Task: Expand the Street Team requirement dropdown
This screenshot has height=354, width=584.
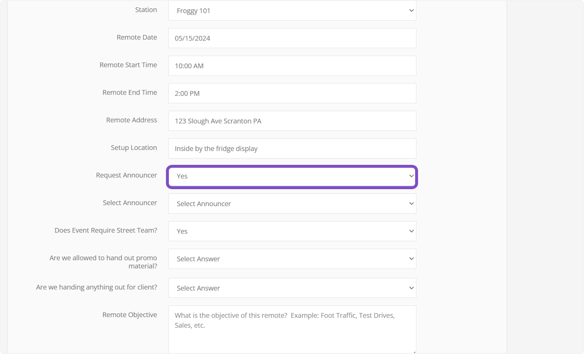Action: [x=292, y=231]
